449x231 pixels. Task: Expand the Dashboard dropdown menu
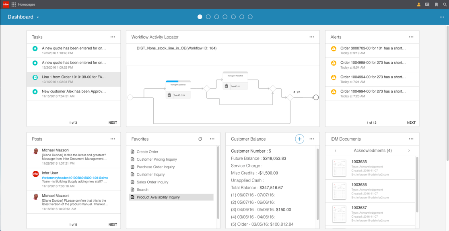(x=38, y=17)
